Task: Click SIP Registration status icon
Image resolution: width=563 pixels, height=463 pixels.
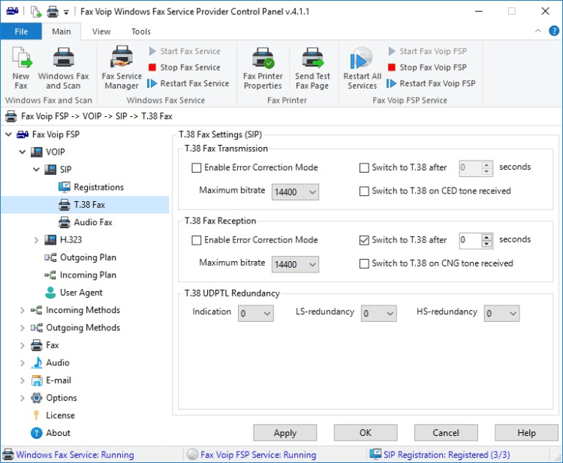Action: coord(375,454)
